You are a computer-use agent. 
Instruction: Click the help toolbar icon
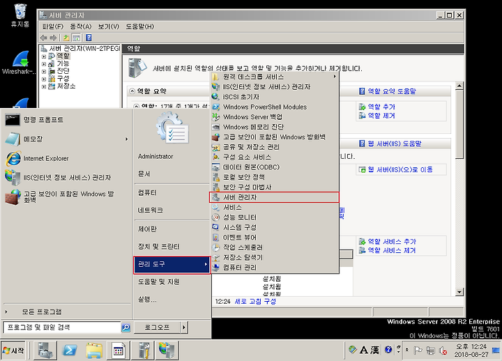click(x=89, y=38)
